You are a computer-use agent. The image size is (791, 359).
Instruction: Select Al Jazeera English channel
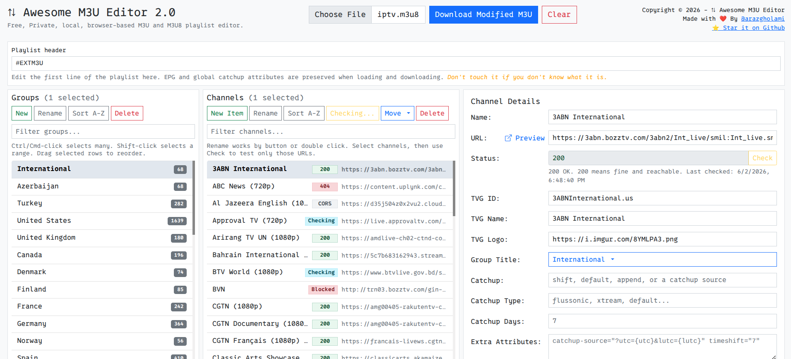pyautogui.click(x=330, y=203)
